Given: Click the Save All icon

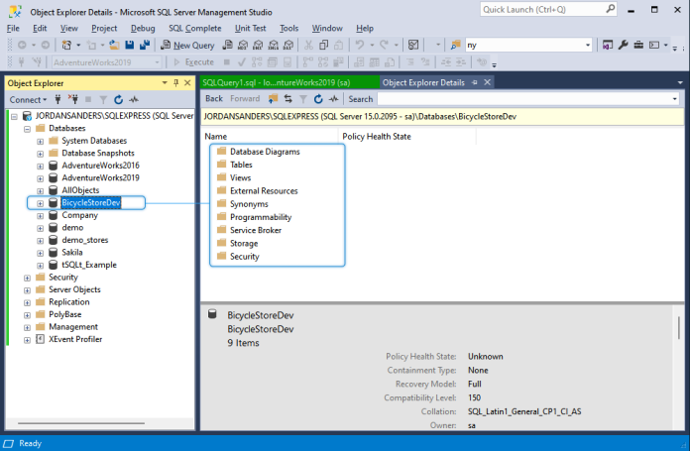Looking at the screenshot, I should (x=145, y=45).
